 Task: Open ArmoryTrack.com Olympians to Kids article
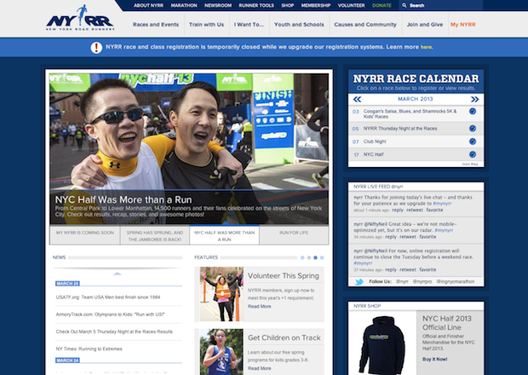[110, 314]
